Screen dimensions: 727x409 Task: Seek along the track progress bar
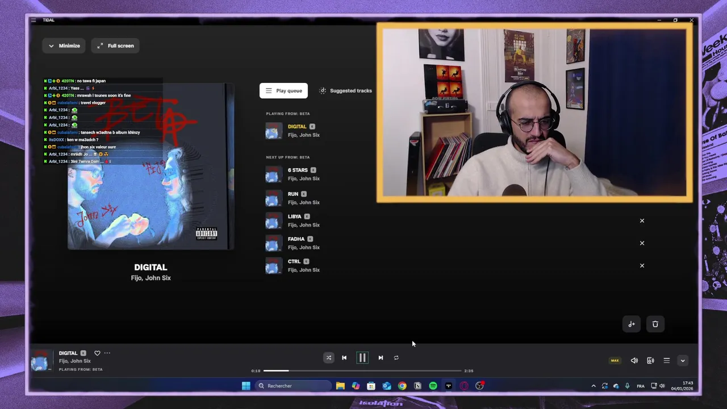click(362, 371)
